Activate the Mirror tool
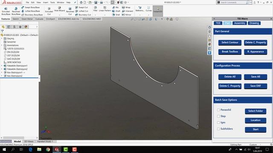The height and width of the screenshot is (153, 273). pos(127,15)
